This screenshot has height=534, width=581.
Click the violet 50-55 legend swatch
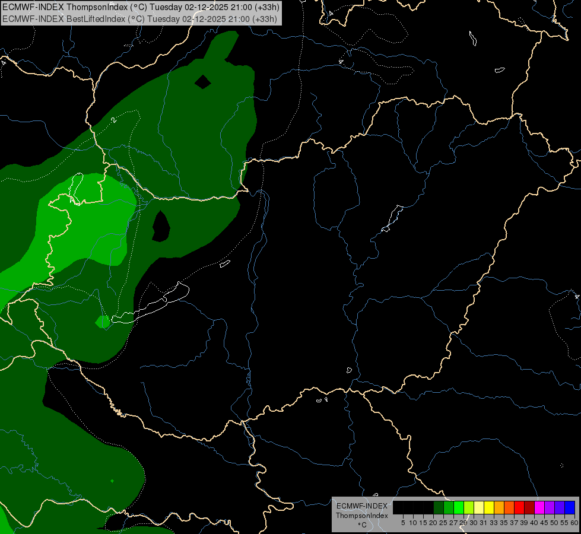coord(560,507)
